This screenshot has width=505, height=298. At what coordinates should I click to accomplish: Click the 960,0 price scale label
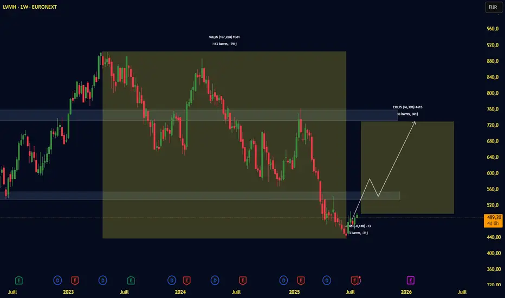coord(493,29)
